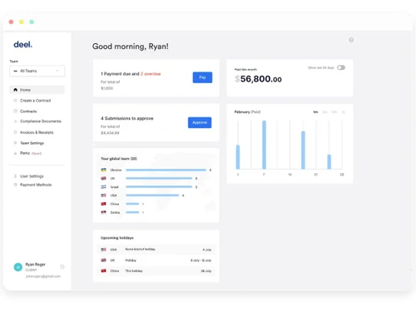Screen dimensions: 416x312
Task: Click the Ukraine team bar
Action: coord(166,170)
